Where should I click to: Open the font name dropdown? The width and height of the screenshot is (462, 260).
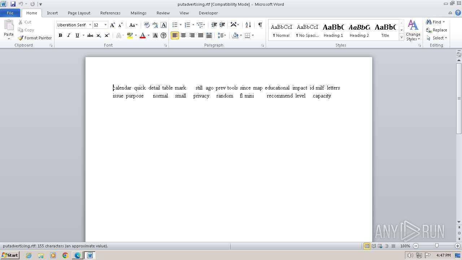90,25
